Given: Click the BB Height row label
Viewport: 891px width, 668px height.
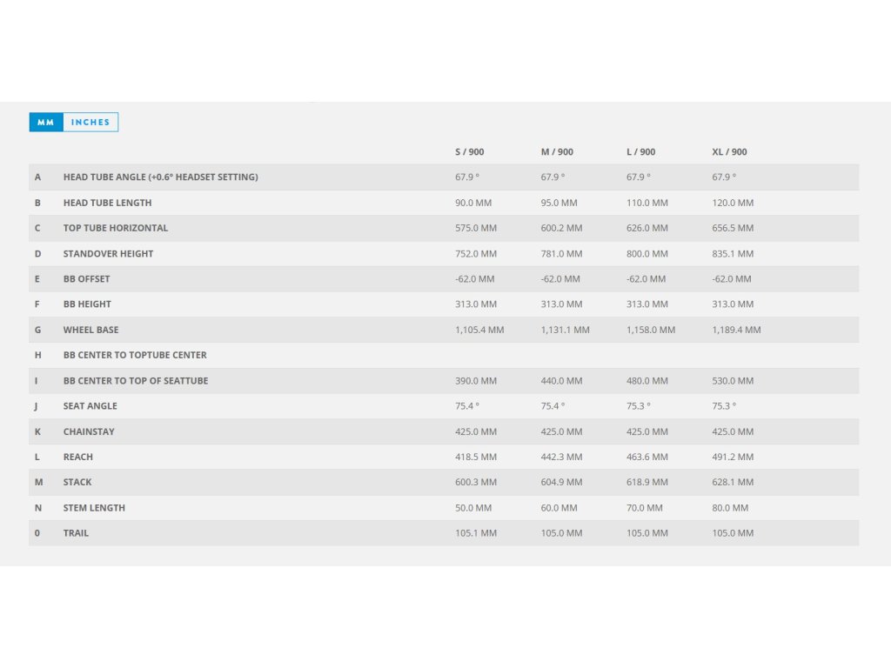Looking at the screenshot, I should pos(87,304).
